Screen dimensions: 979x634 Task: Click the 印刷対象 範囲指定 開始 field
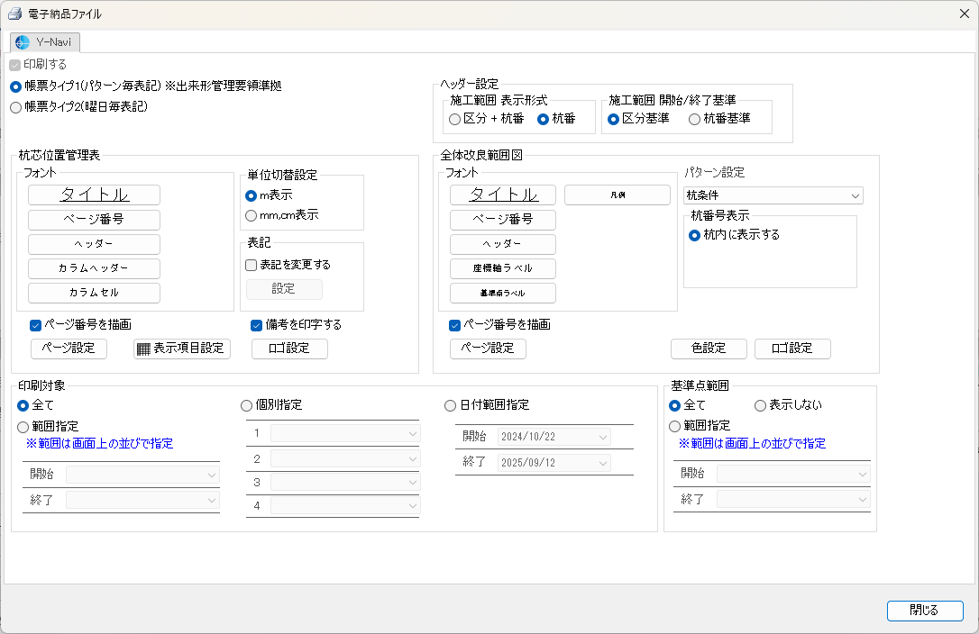coord(142,475)
